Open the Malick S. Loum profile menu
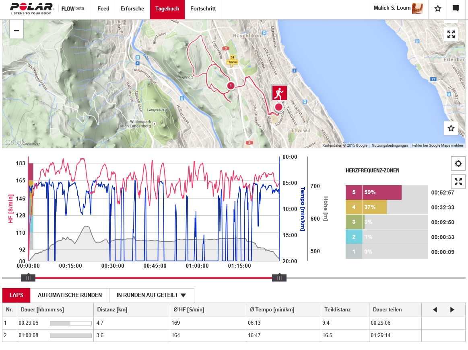The height and width of the screenshot is (350, 468). 398,8
